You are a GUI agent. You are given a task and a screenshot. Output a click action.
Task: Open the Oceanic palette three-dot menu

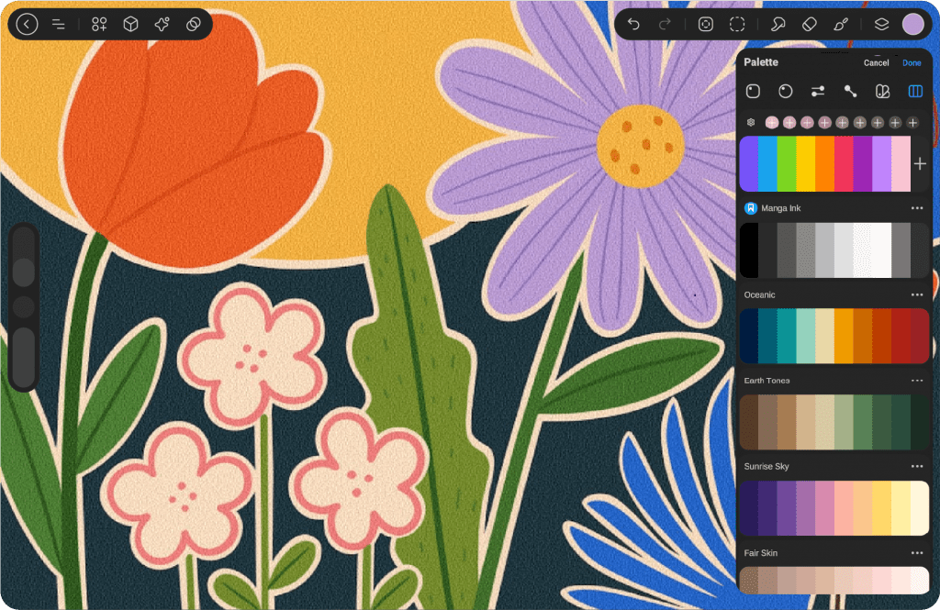916,294
